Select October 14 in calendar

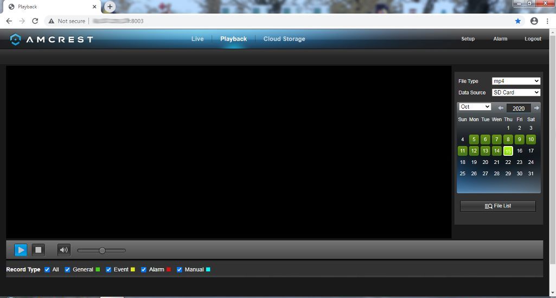(x=497, y=151)
